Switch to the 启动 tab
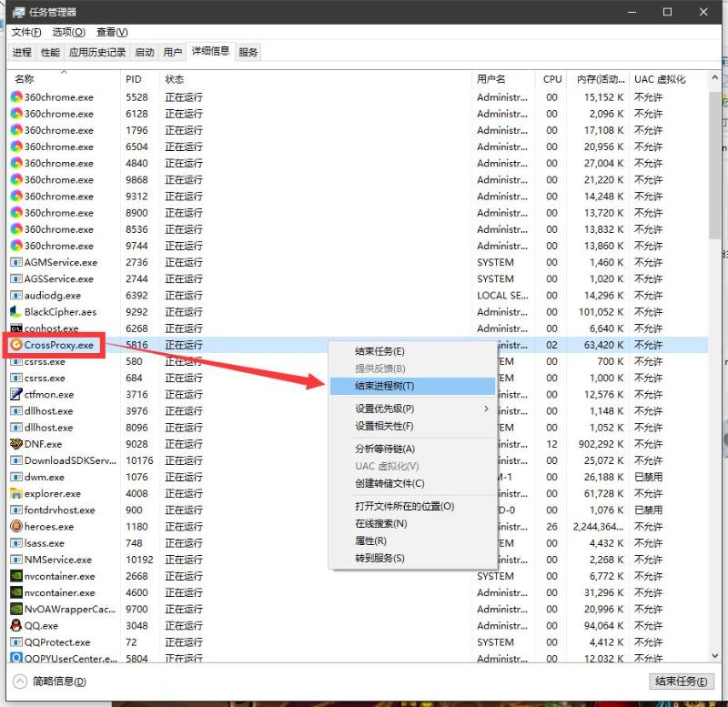 click(x=145, y=52)
